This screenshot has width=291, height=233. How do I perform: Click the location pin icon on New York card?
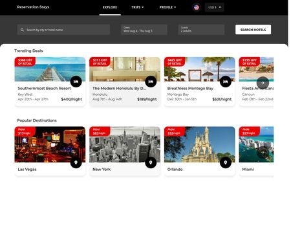pos(151,162)
